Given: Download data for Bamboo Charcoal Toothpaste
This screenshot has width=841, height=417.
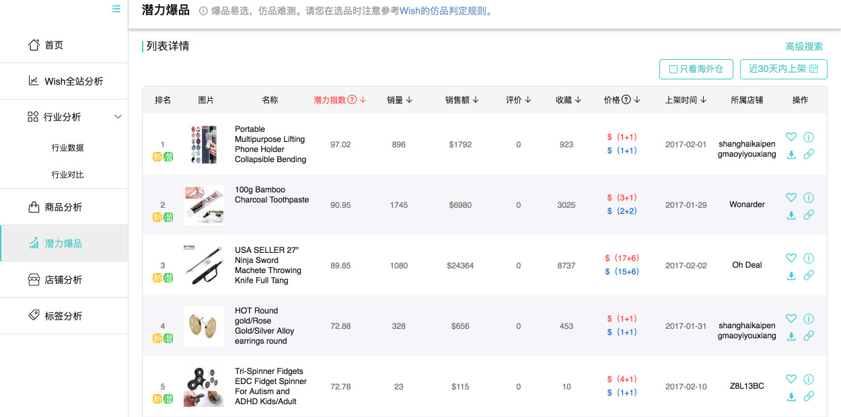Looking at the screenshot, I should 791,215.
